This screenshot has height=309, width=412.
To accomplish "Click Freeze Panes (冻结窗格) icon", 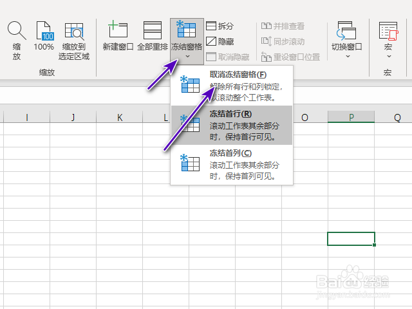I will coord(187,30).
